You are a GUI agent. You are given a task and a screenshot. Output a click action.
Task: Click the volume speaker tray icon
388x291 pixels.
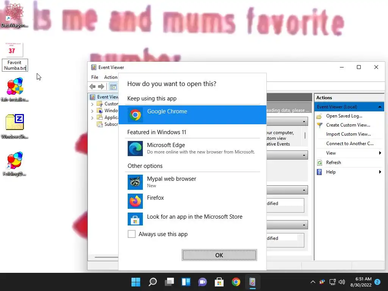click(x=342, y=282)
